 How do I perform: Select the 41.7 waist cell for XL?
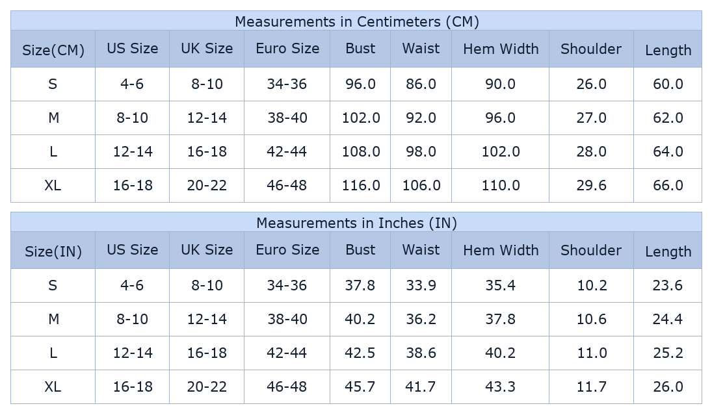[421, 386]
